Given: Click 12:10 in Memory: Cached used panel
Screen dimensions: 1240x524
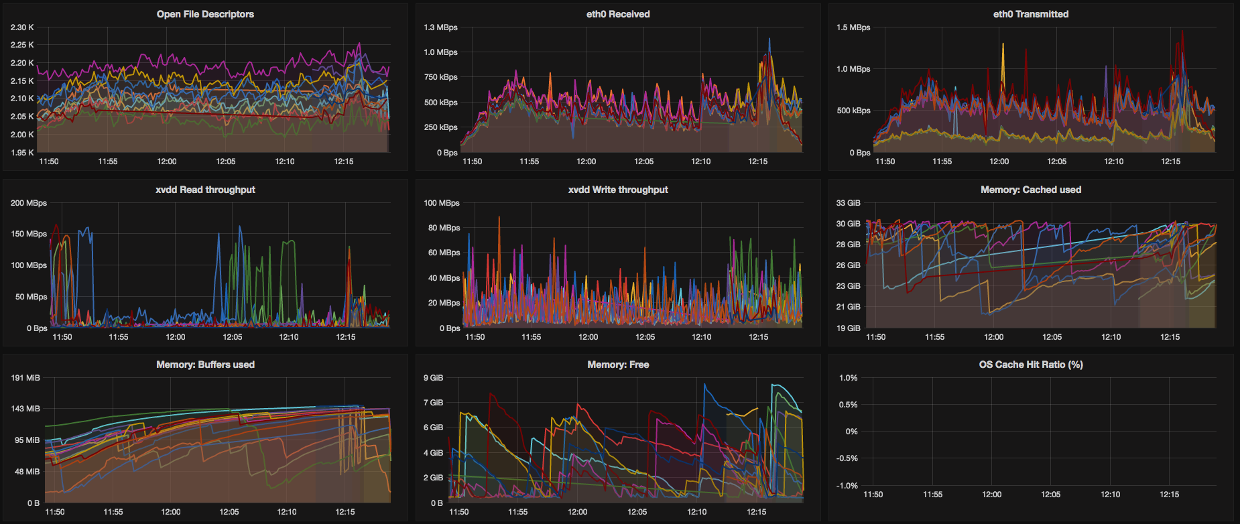Looking at the screenshot, I should click(x=1111, y=337).
